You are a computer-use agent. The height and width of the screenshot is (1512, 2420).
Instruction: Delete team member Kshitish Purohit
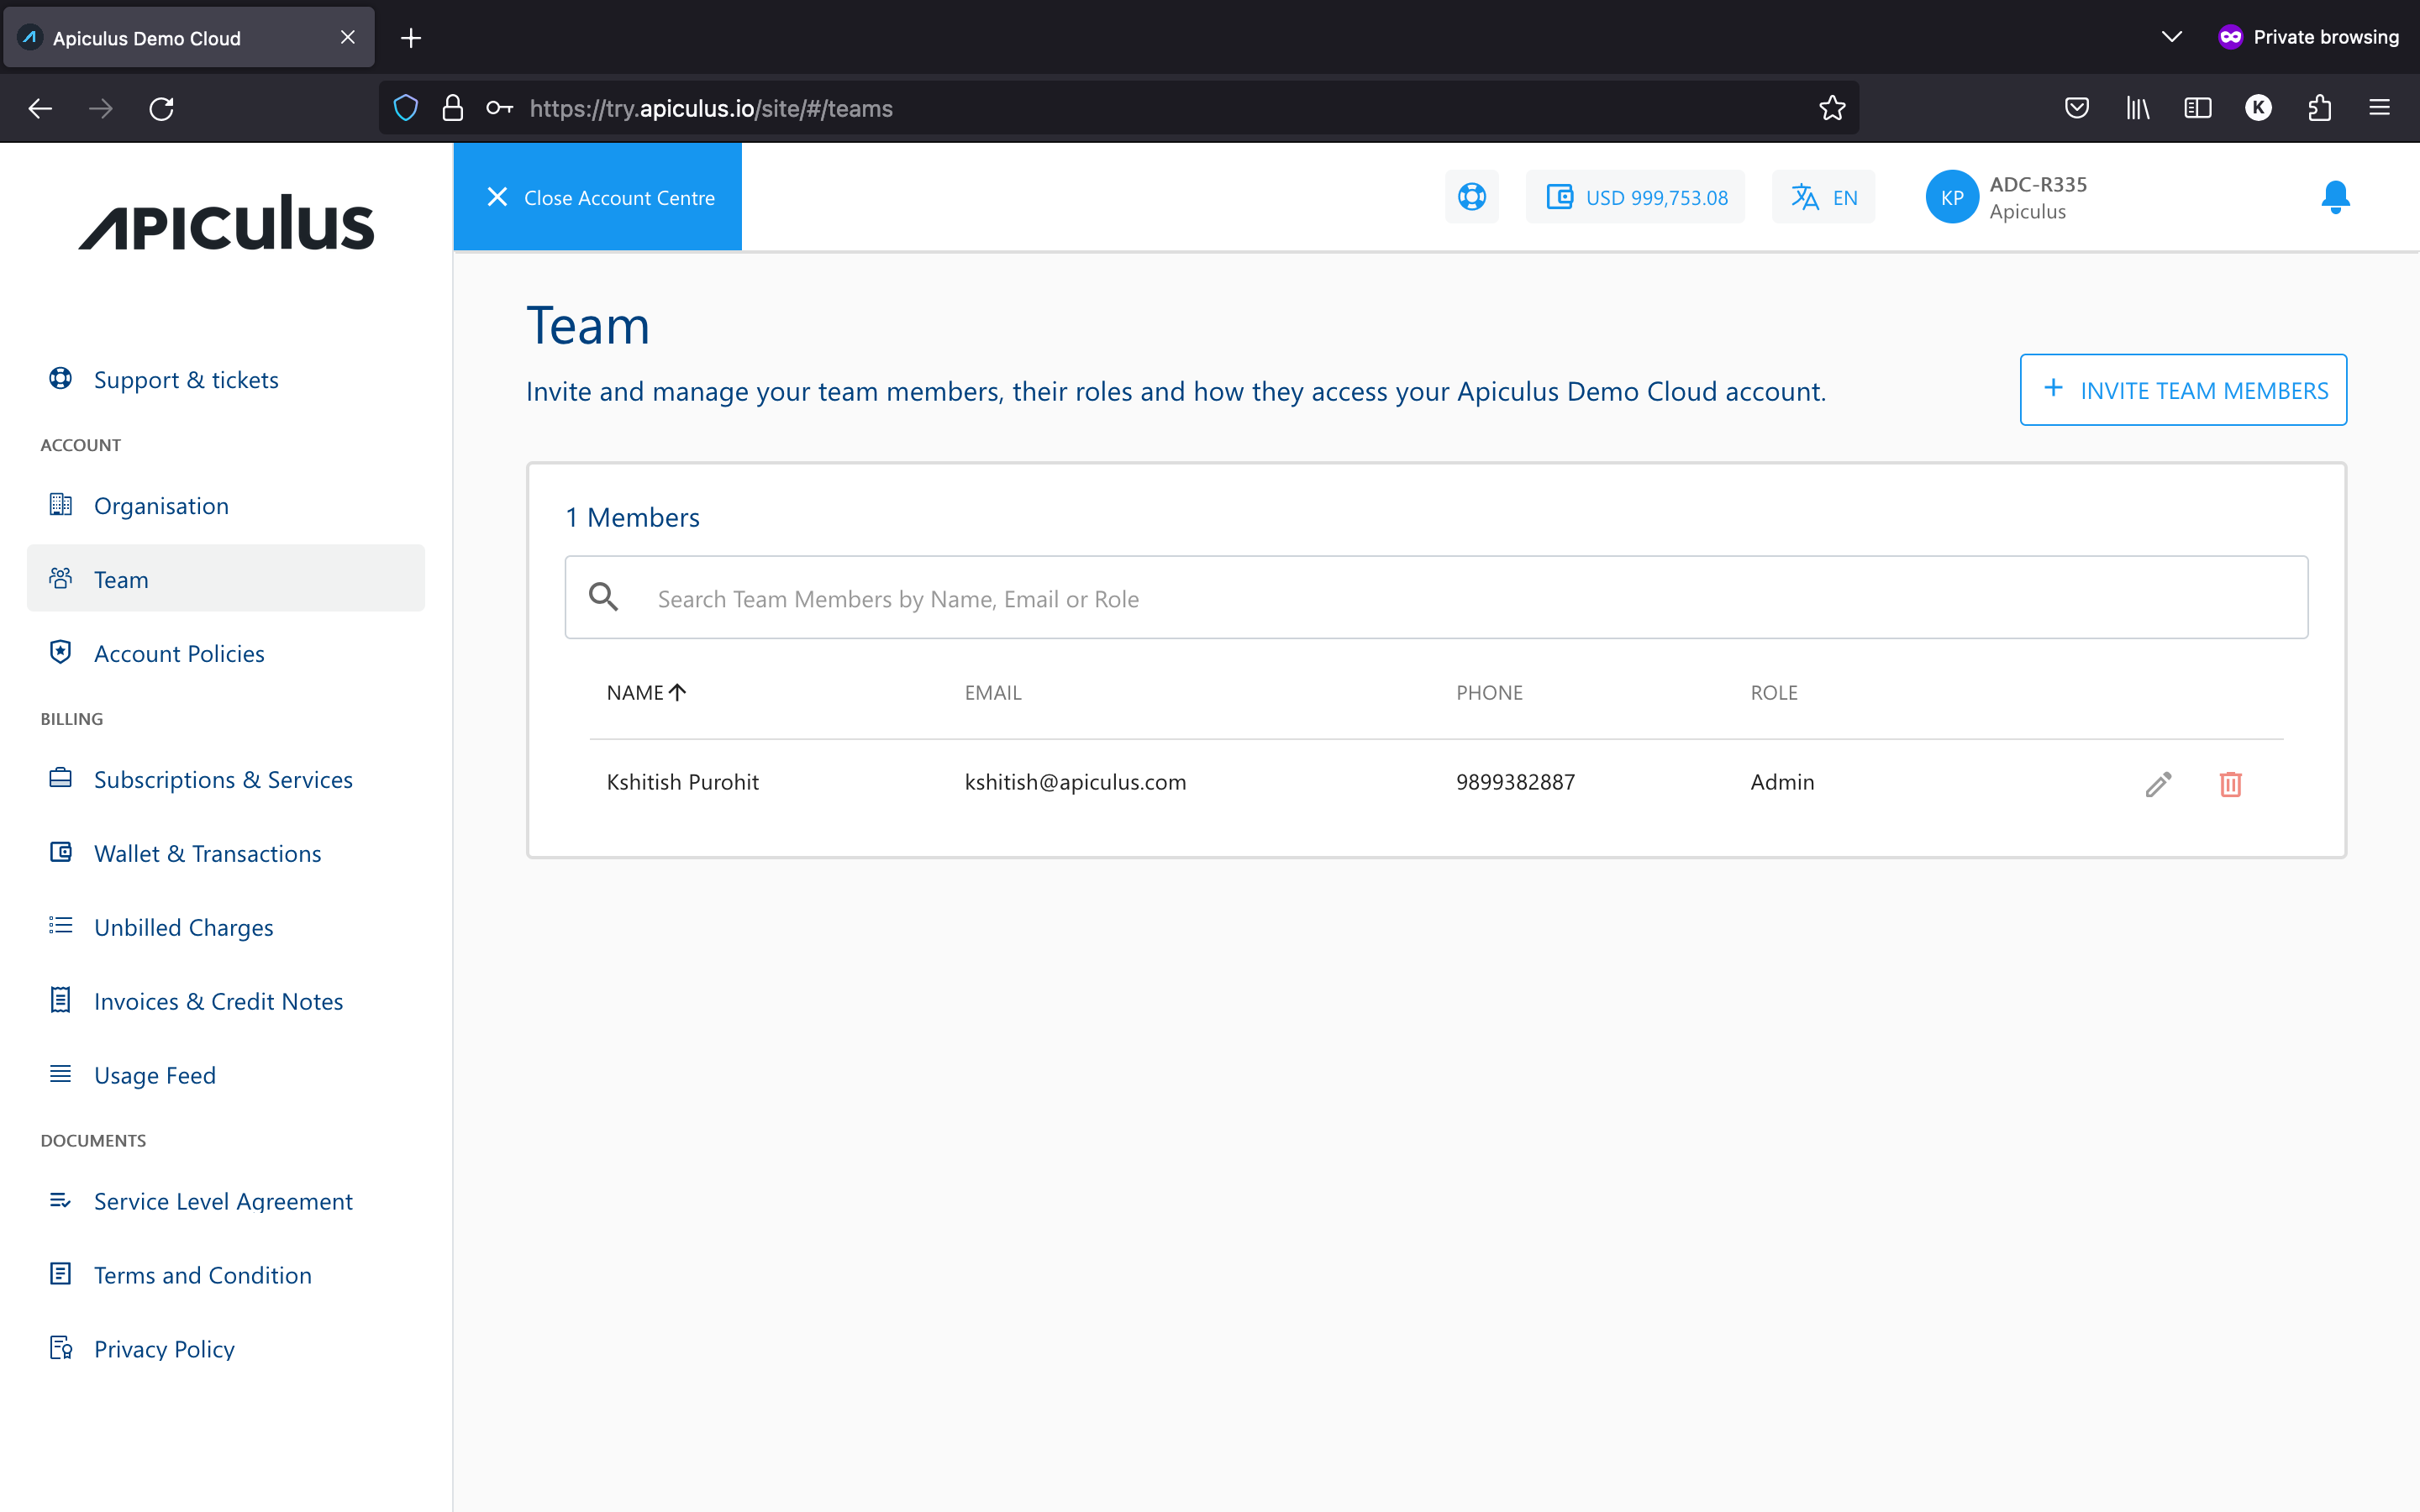click(x=2231, y=784)
